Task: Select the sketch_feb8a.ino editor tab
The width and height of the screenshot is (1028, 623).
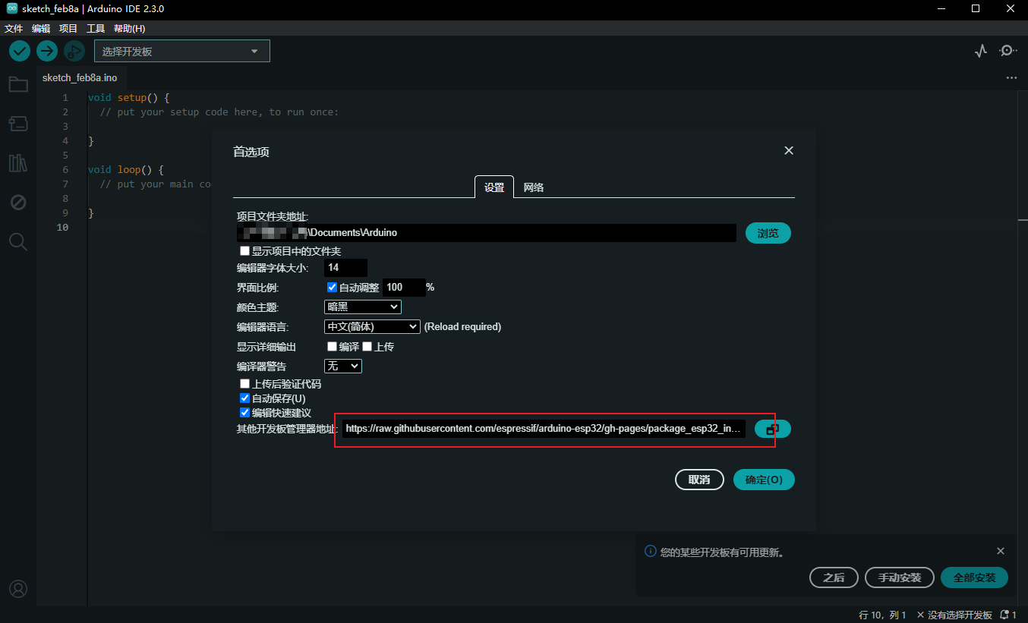Action: pyautogui.click(x=80, y=77)
